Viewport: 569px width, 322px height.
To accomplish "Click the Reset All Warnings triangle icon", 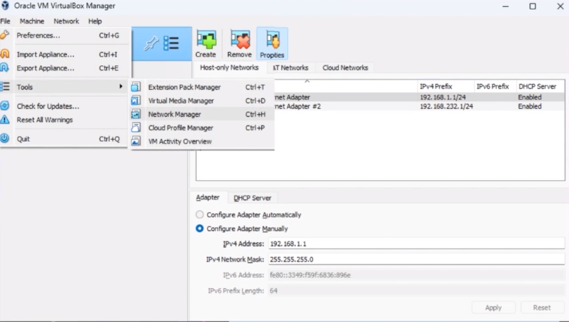I will click(5, 120).
